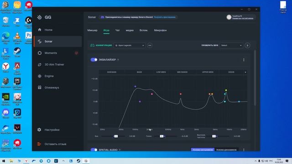The width and height of the screenshot is (292, 164).
Task: Click the HIGHS band label
Action: point(231,72)
